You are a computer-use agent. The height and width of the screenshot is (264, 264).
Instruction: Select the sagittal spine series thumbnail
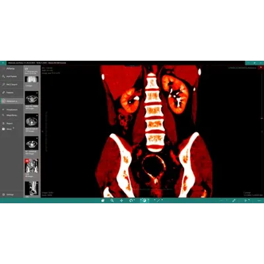point(32,188)
